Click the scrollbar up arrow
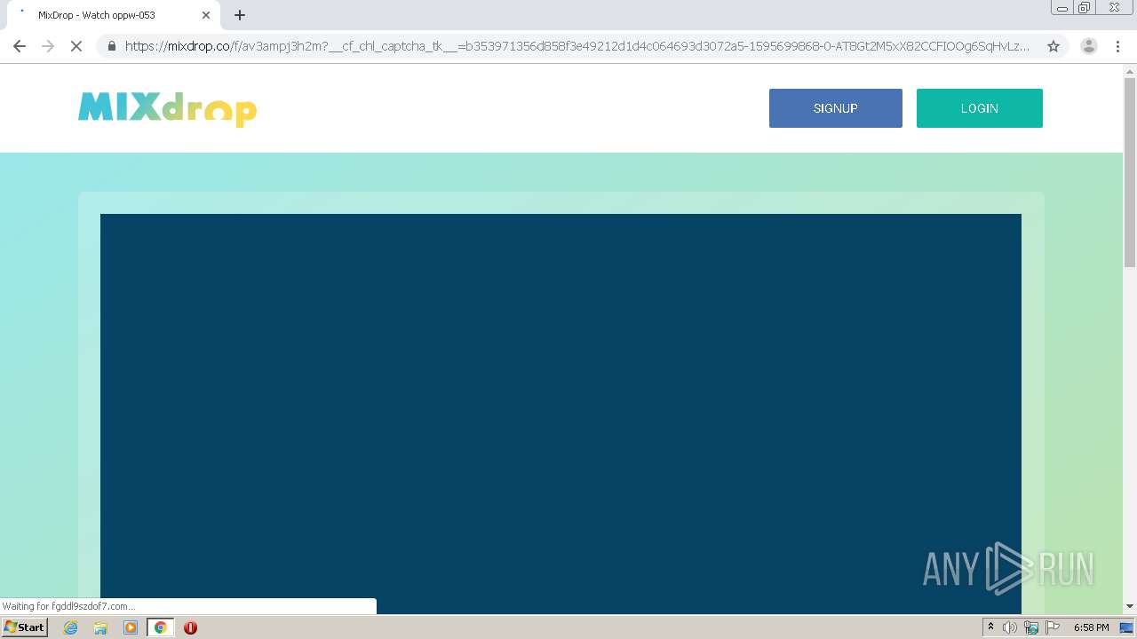Image resolution: width=1137 pixels, height=639 pixels. pos(1130,70)
